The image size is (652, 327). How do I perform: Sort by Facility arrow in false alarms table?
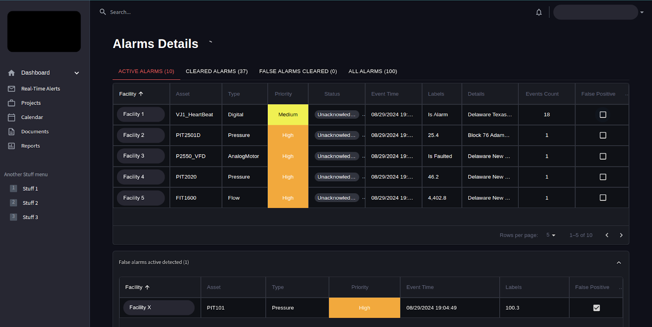[x=147, y=287]
